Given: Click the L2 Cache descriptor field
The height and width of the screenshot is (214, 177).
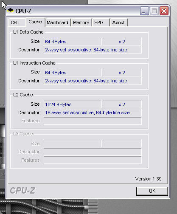Looking at the screenshot, I should tap(93, 113).
